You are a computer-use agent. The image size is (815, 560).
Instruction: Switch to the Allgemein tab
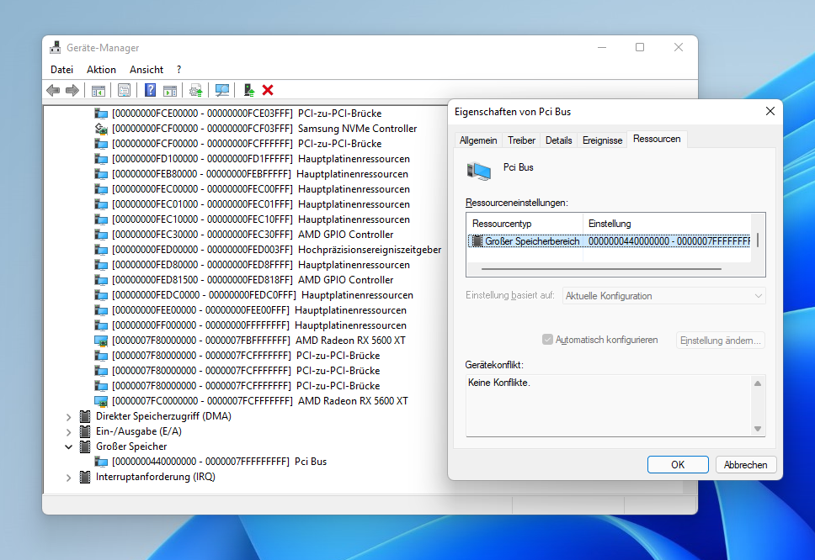pos(478,140)
